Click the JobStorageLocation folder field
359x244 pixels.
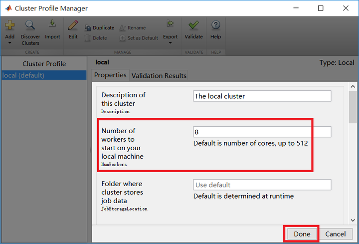[x=262, y=185]
